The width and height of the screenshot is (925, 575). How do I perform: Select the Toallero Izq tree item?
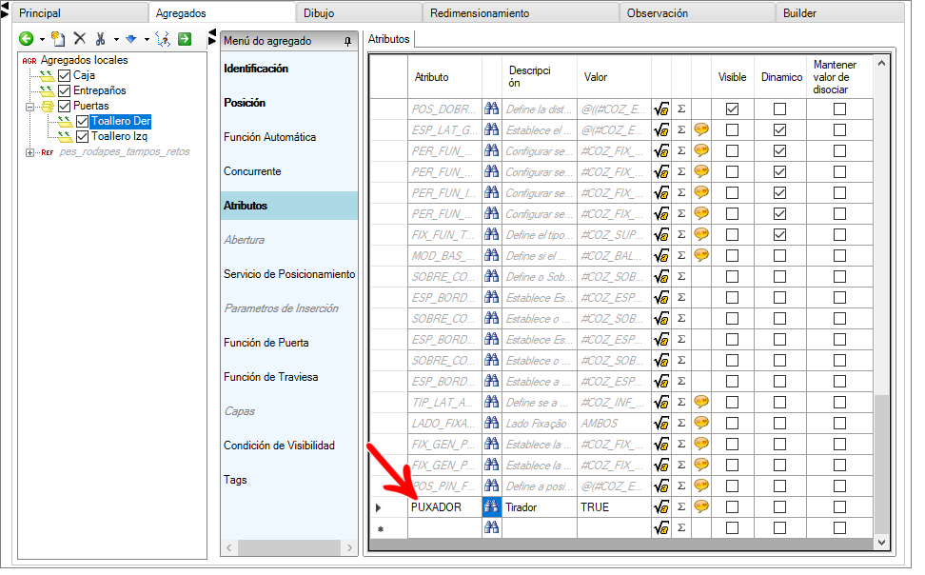click(x=119, y=136)
